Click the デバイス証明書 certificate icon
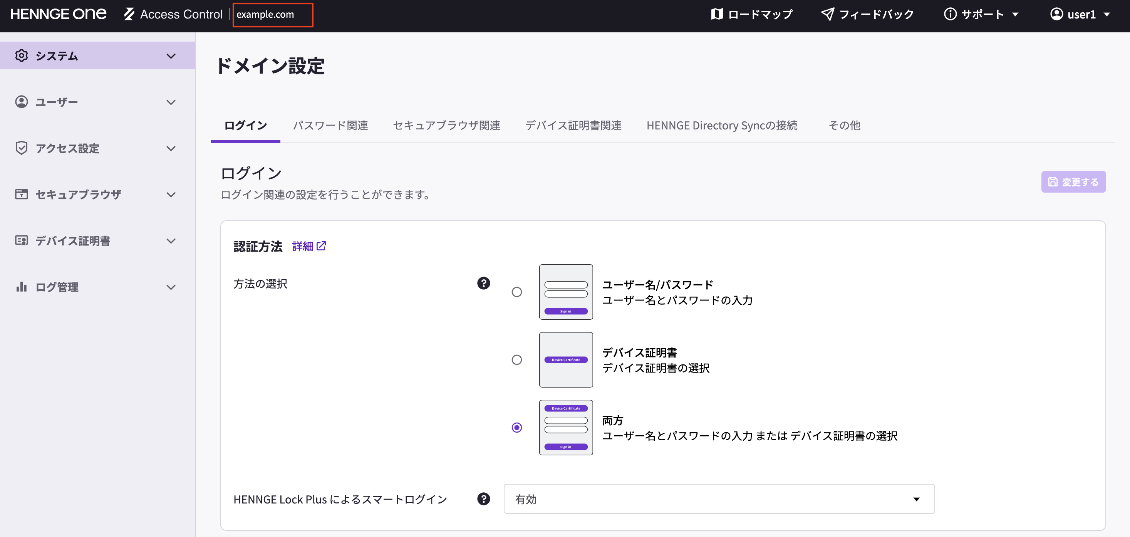 [22, 240]
